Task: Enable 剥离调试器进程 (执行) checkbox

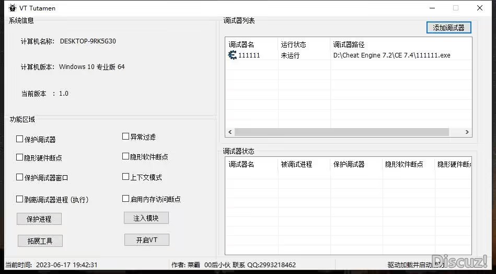Action: [x=20, y=199]
